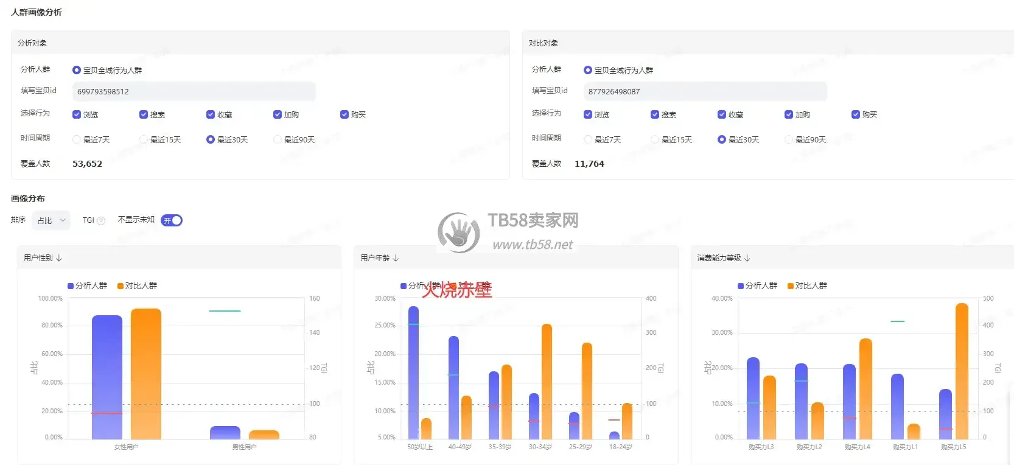Screen dimensions: 1014x465
Task: Uncheck 搜索 behavior in 对比对象
Action: click(655, 114)
